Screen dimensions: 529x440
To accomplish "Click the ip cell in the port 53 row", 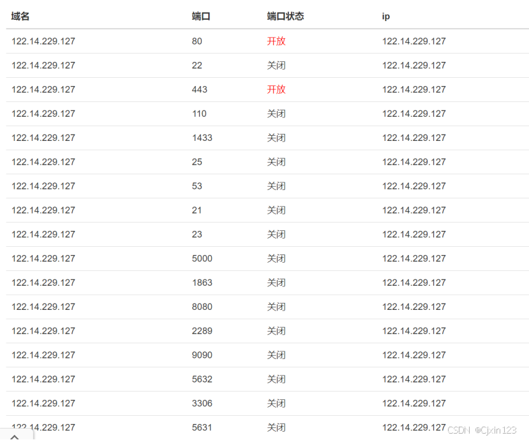I will [x=414, y=186].
